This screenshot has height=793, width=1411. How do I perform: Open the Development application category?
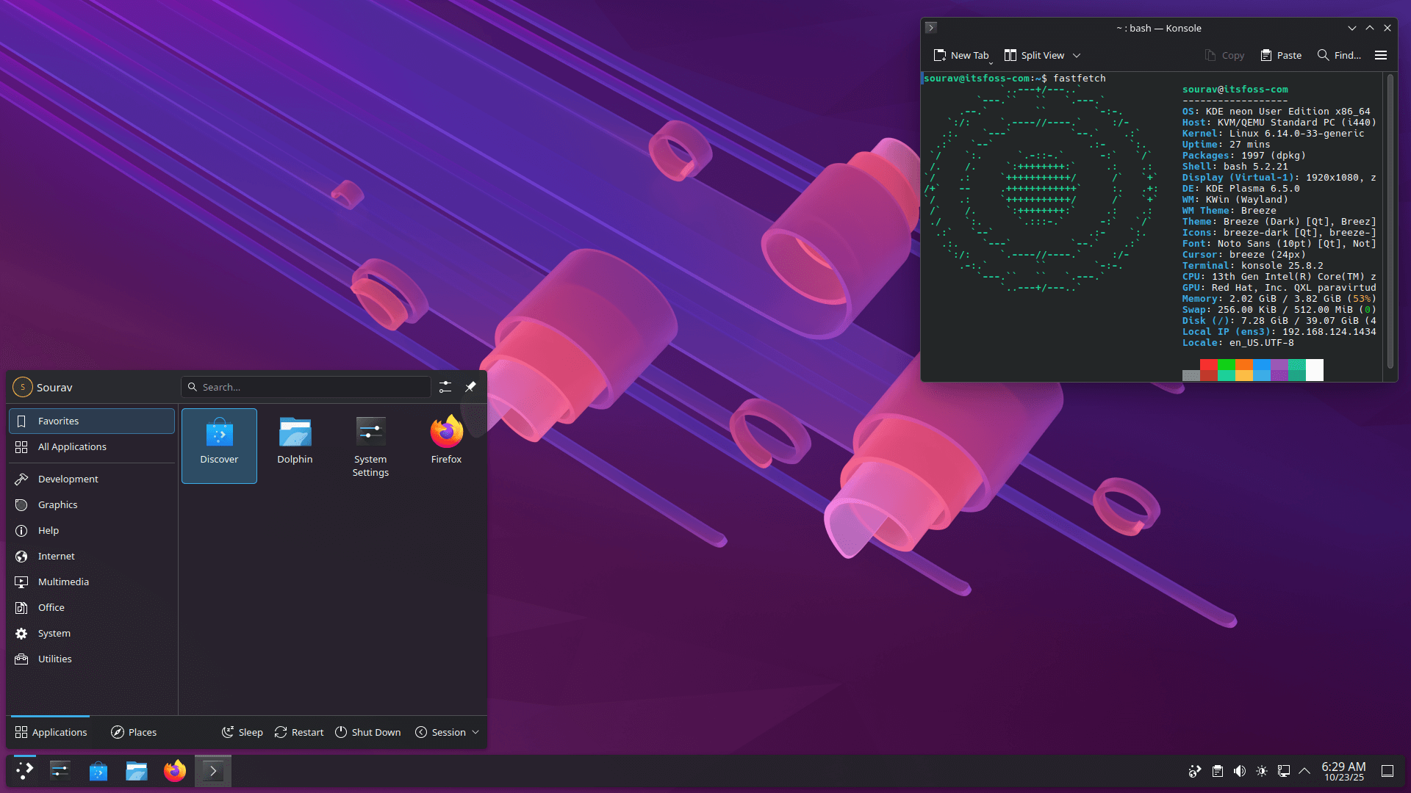(x=67, y=478)
